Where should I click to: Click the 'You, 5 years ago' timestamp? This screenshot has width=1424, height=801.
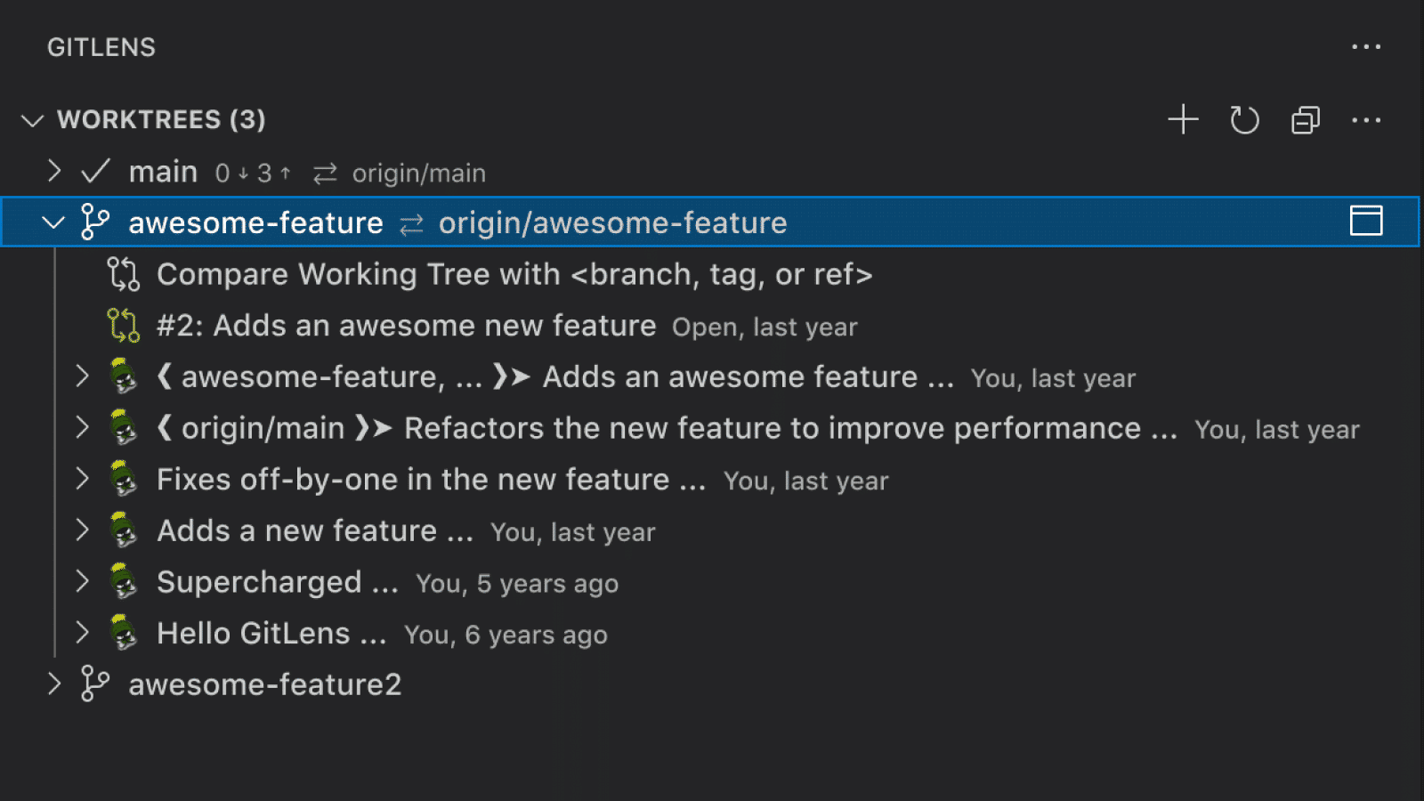[517, 584]
